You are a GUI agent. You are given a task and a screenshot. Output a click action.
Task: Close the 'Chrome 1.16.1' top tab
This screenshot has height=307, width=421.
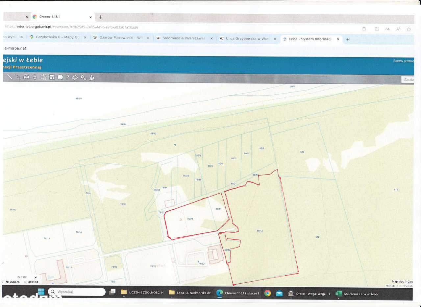click(90, 17)
